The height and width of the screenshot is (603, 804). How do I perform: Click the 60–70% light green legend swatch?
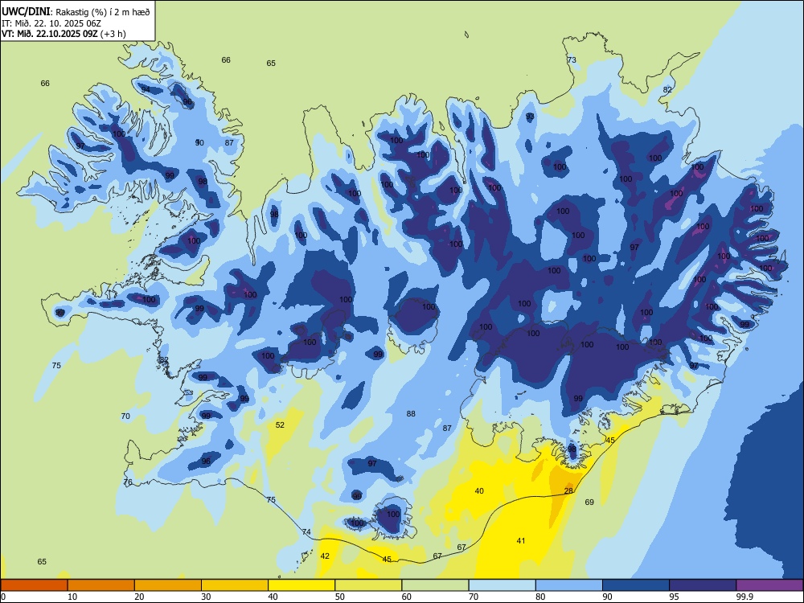(x=435, y=585)
